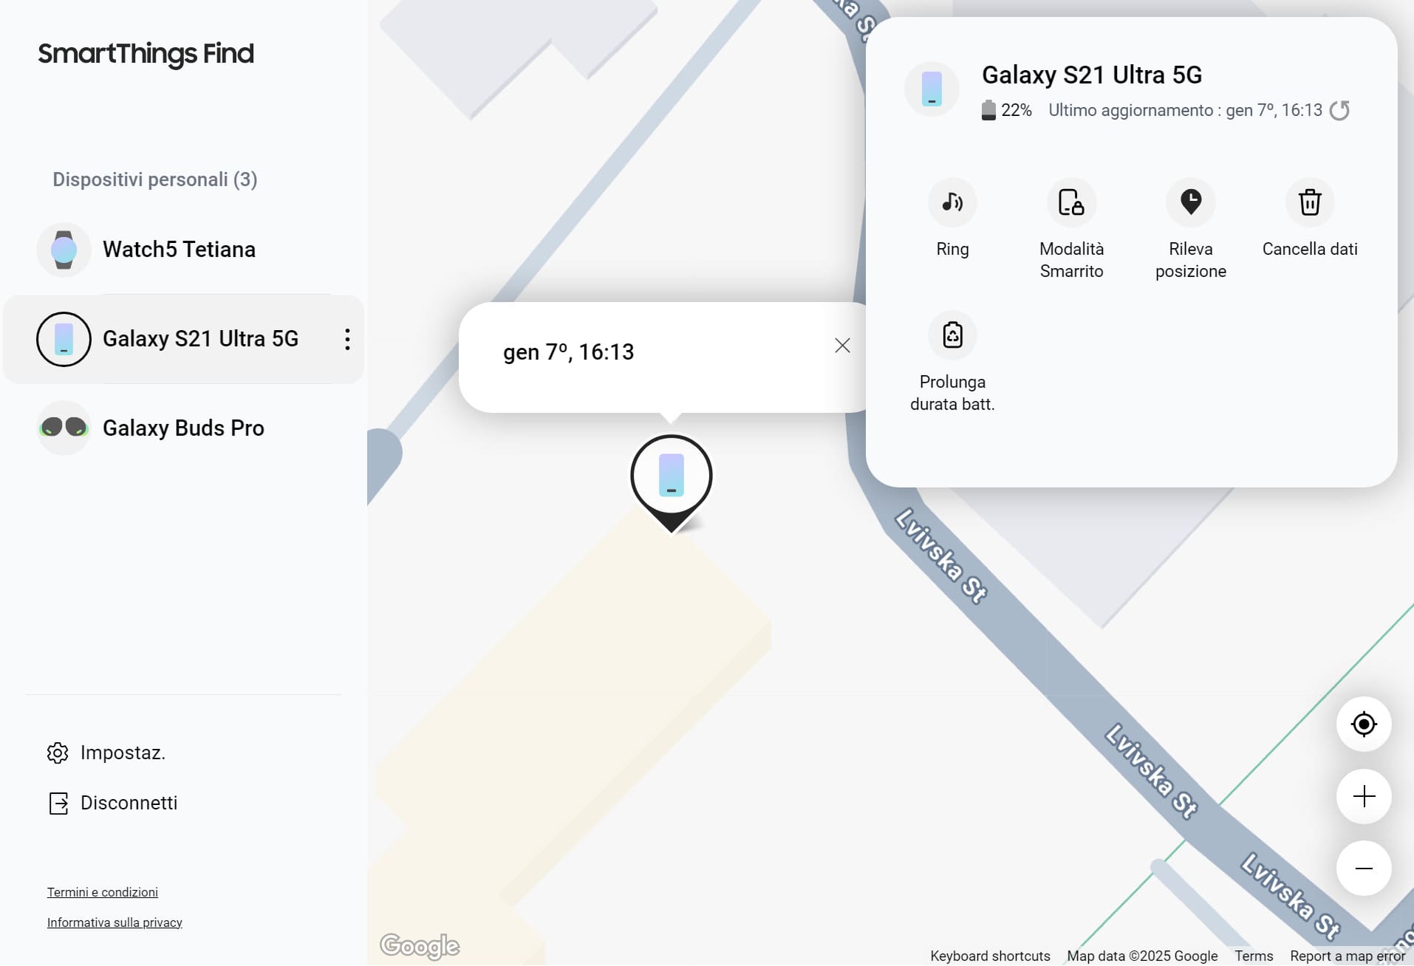1414x966 pixels.
Task: Open Galaxy S21 Ultra three-dot menu
Action: 347,340
